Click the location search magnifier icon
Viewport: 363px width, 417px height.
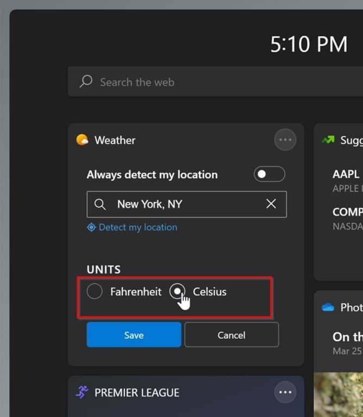click(x=100, y=205)
